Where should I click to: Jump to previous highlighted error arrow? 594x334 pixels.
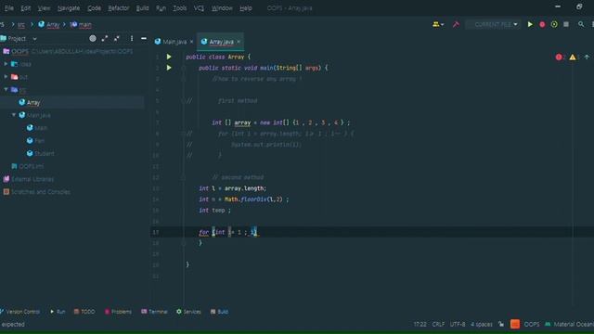coord(587,58)
